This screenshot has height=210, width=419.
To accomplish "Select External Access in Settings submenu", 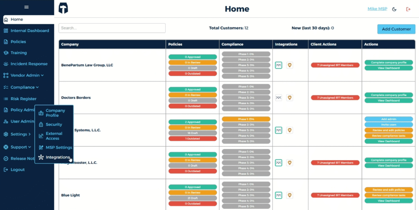I will click(54, 136).
